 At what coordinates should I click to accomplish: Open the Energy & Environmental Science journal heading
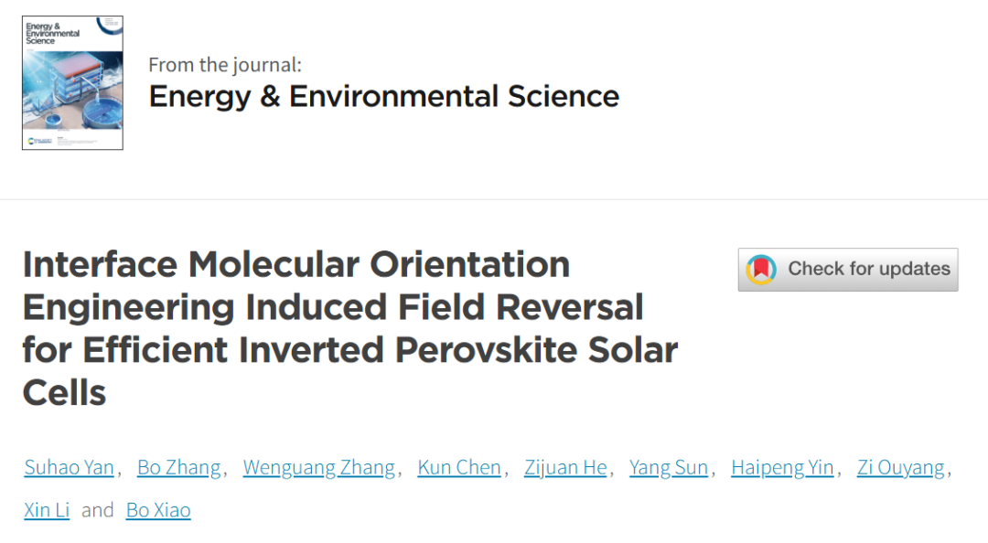383,96
